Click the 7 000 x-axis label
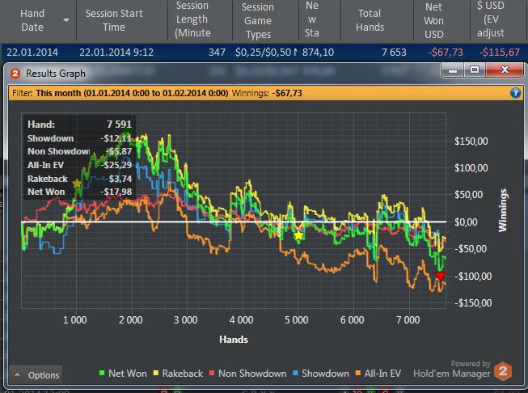528x393 pixels. [408, 319]
